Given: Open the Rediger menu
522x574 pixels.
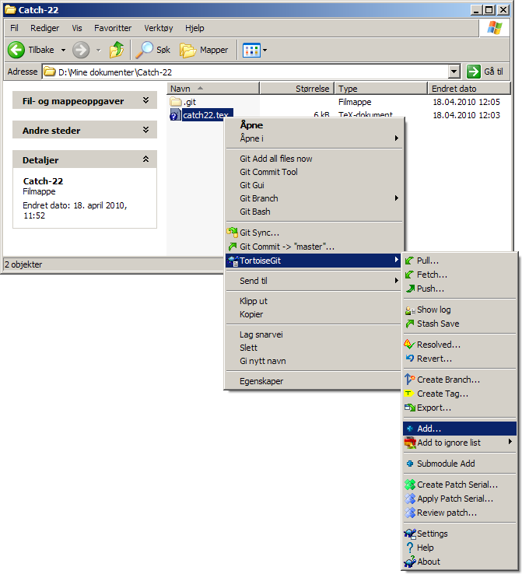Looking at the screenshot, I should pyautogui.click(x=44, y=28).
